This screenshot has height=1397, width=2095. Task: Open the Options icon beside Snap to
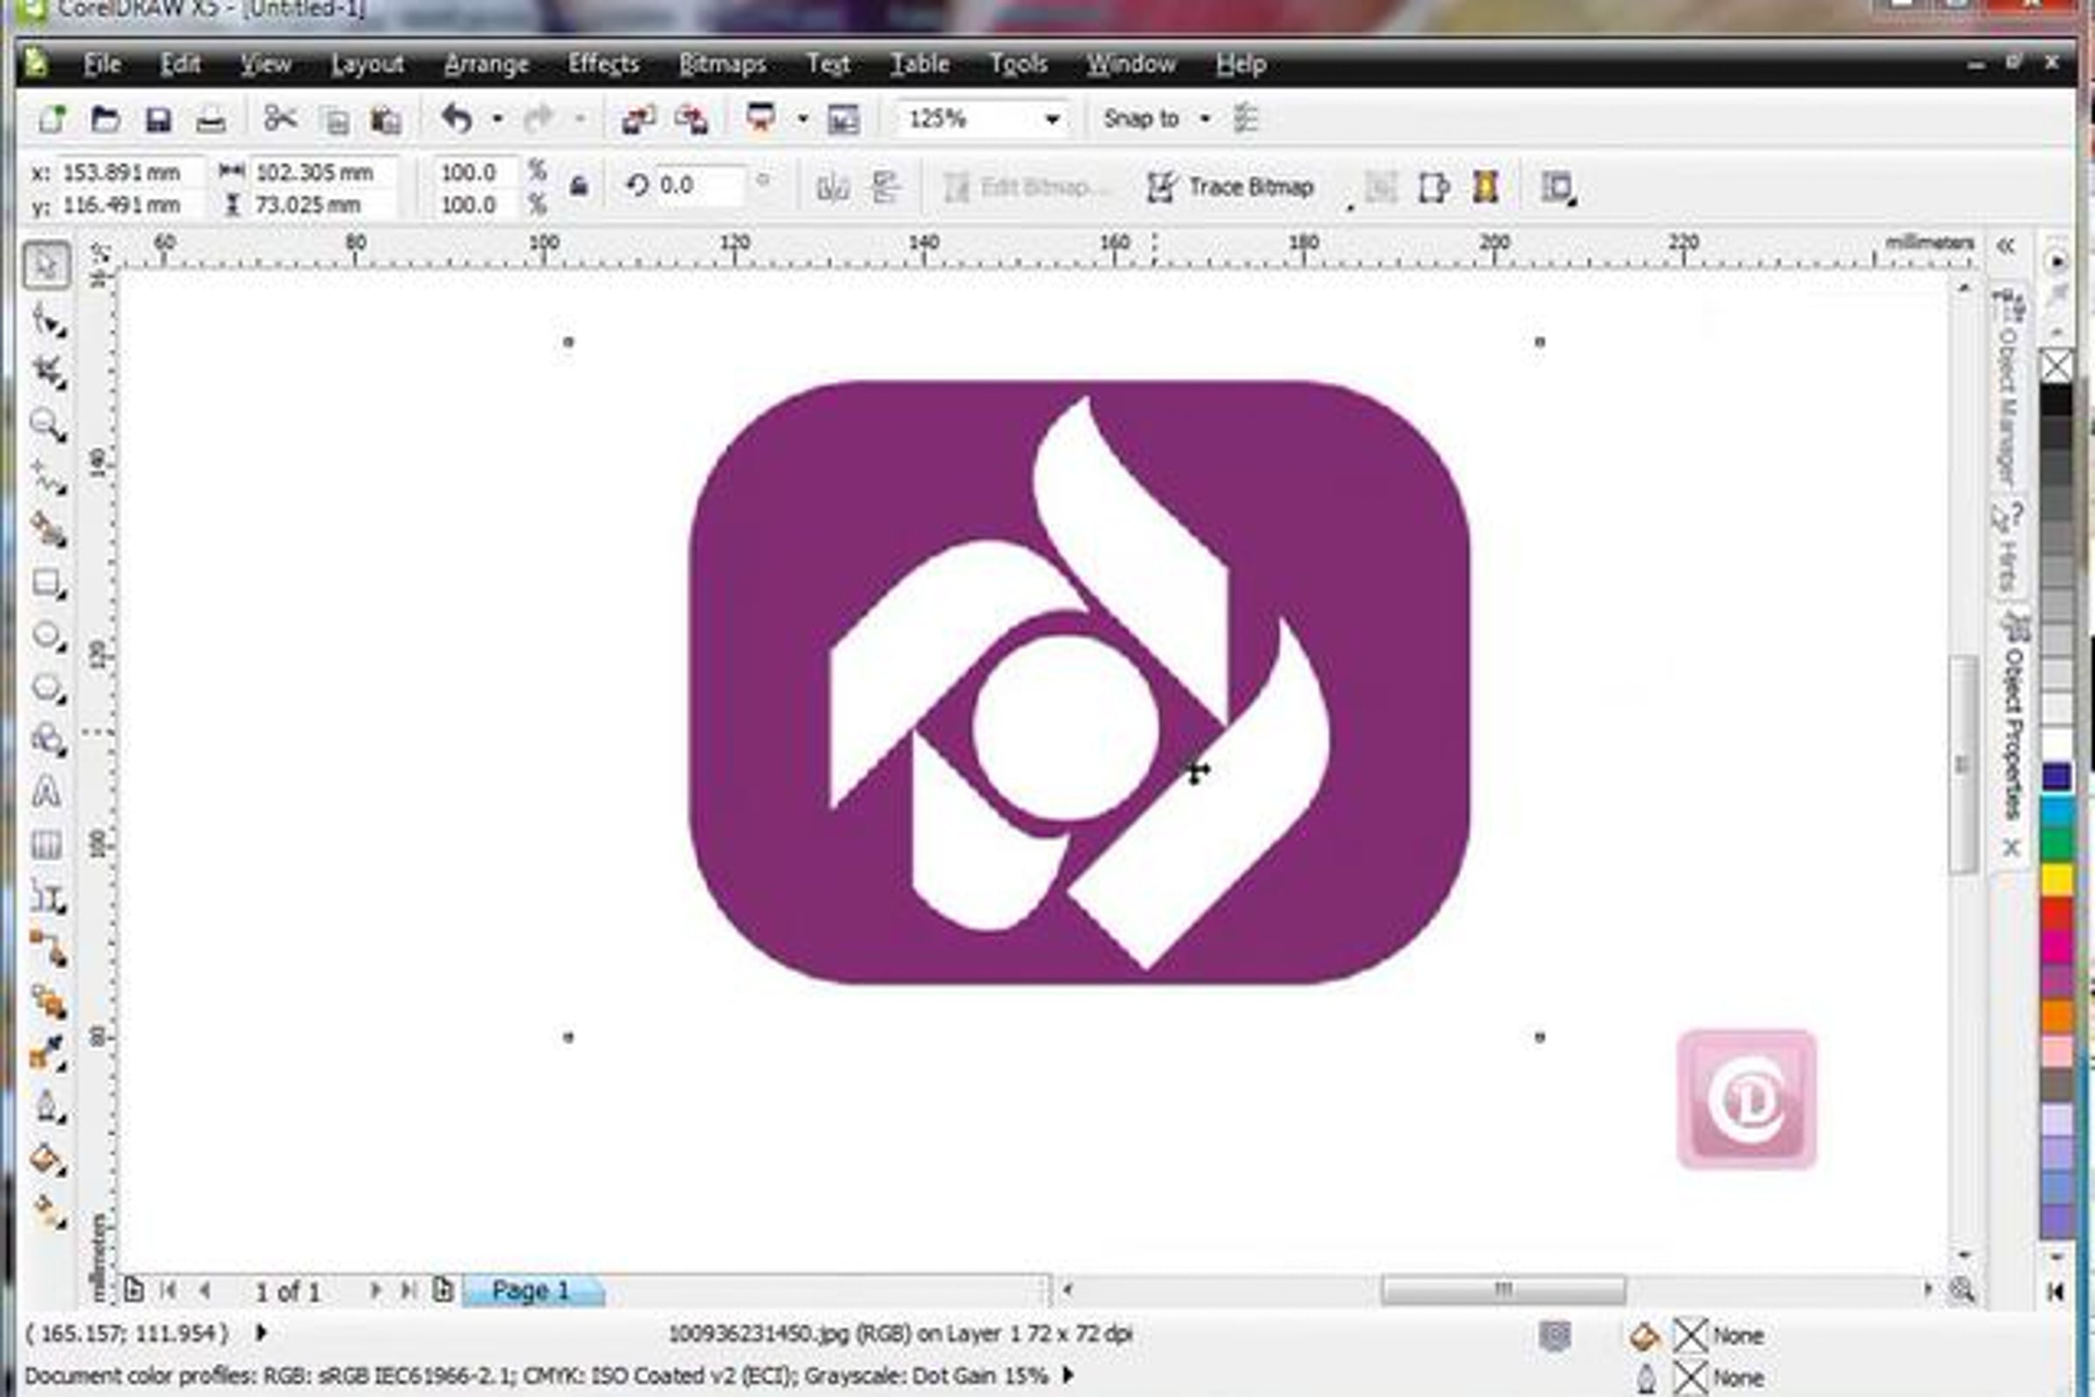coord(1246,119)
